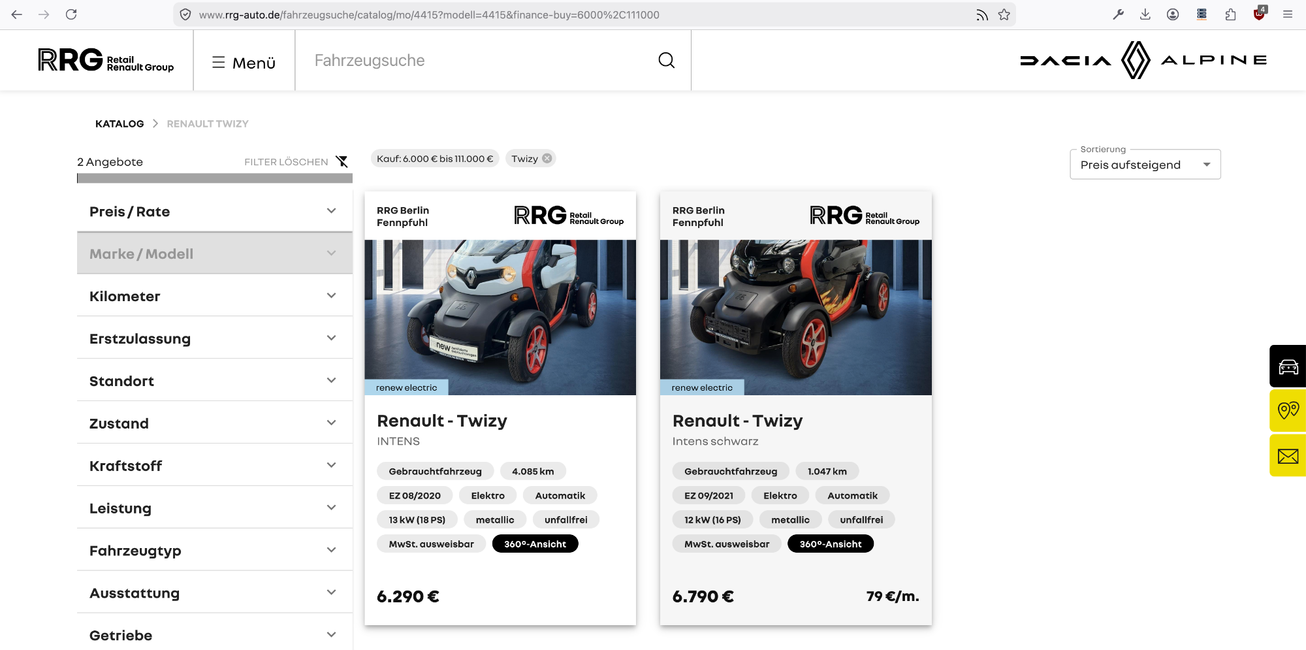Open the black Twizy car photo
Screen dimensions: 1306x650
[x=796, y=317]
